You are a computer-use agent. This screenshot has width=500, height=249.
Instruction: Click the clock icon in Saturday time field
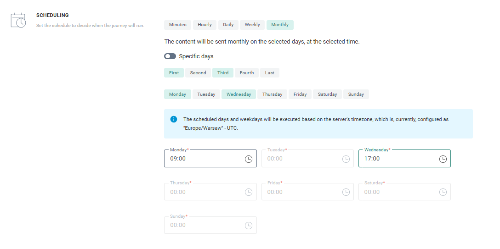click(443, 192)
